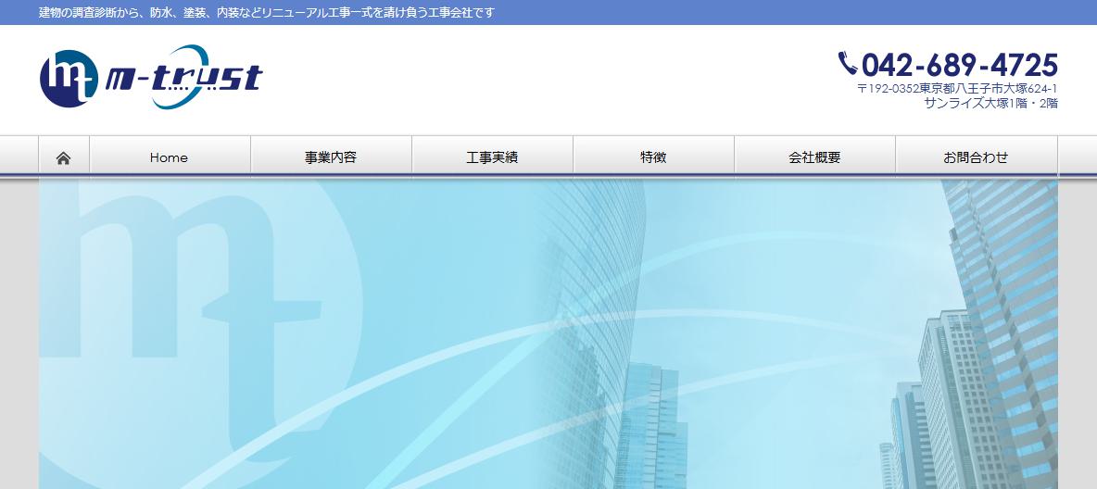Open the 工事実績 menu item

(492, 157)
